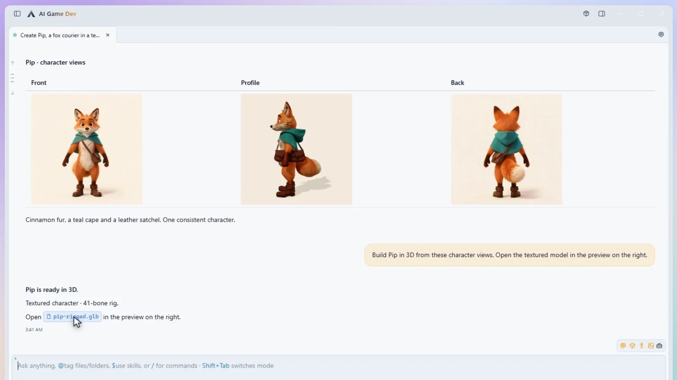Click the AI Game Dev logo
Viewport: 677px width, 380px height.
(31, 14)
